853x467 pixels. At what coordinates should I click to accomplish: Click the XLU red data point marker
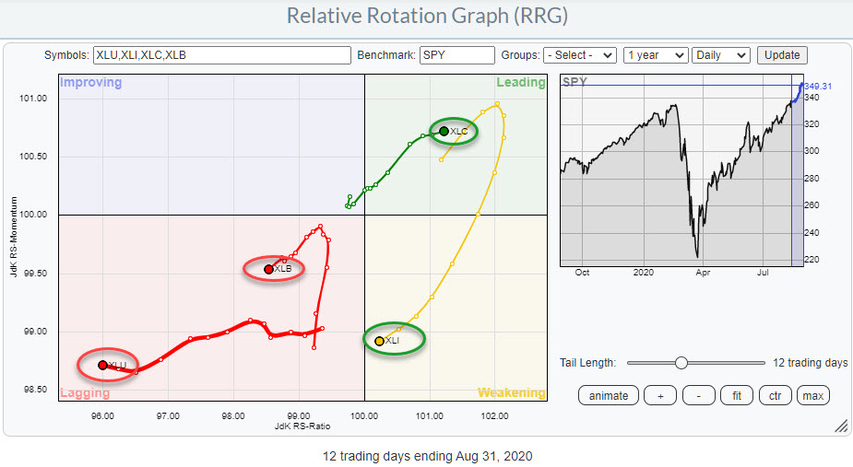pyautogui.click(x=102, y=365)
